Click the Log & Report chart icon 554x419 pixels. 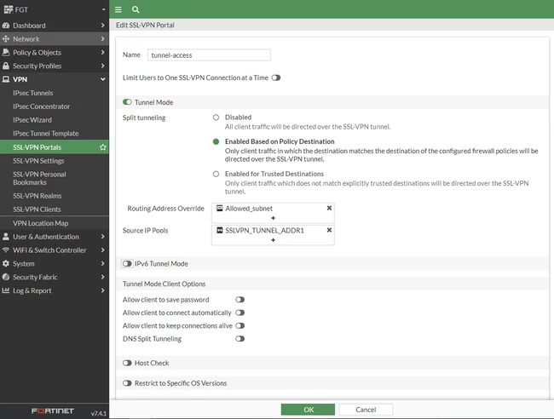[6, 290]
